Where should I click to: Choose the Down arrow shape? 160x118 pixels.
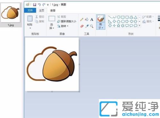(x=110, y=26)
